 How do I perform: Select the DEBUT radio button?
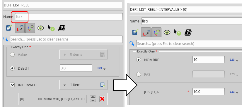click(x=12, y=68)
